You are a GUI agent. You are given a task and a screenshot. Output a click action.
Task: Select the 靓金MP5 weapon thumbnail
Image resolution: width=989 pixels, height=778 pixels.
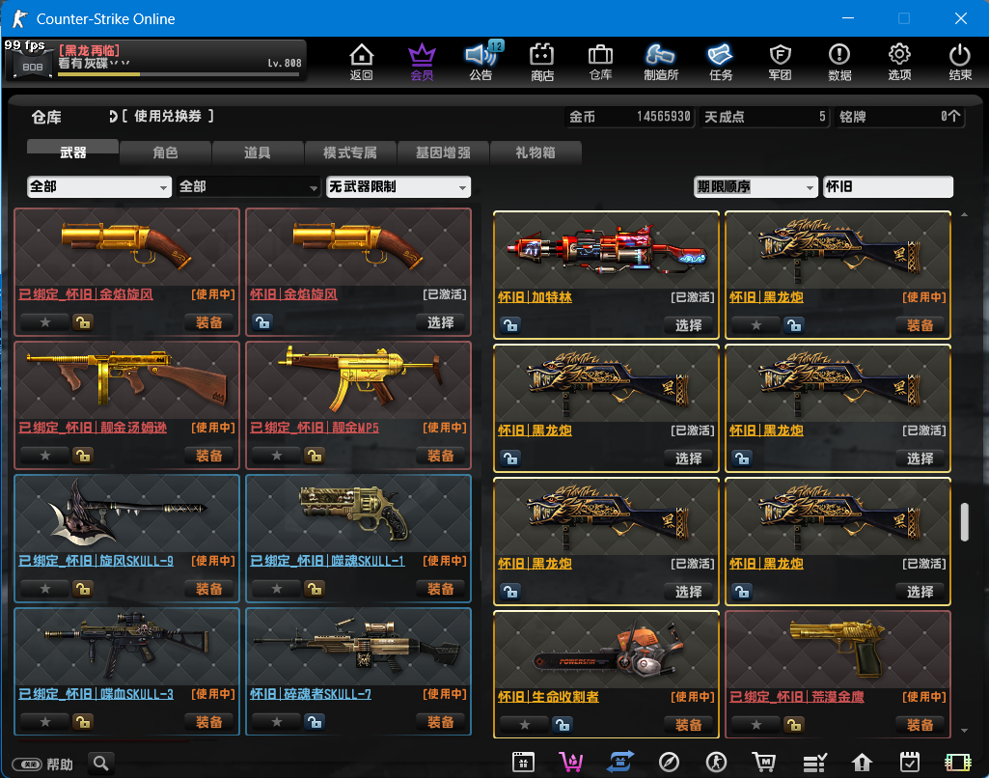(x=358, y=380)
